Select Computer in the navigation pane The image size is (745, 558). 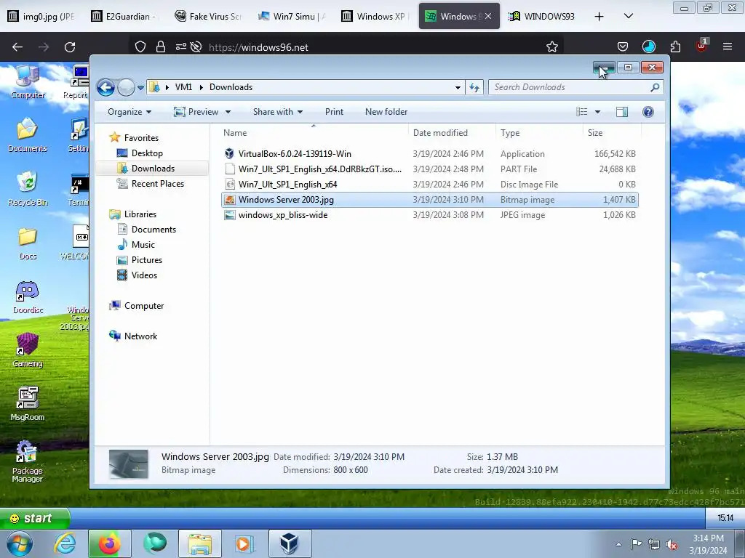coord(144,306)
